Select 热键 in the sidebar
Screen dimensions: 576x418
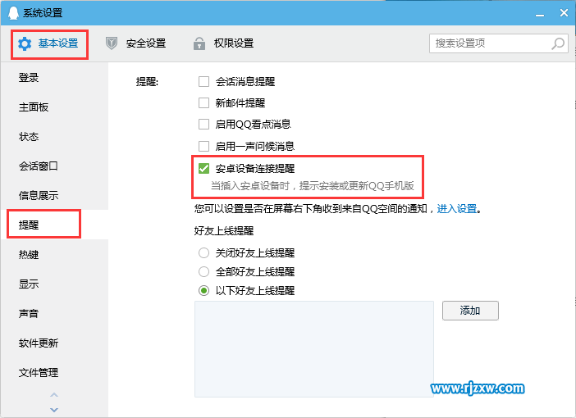point(54,254)
